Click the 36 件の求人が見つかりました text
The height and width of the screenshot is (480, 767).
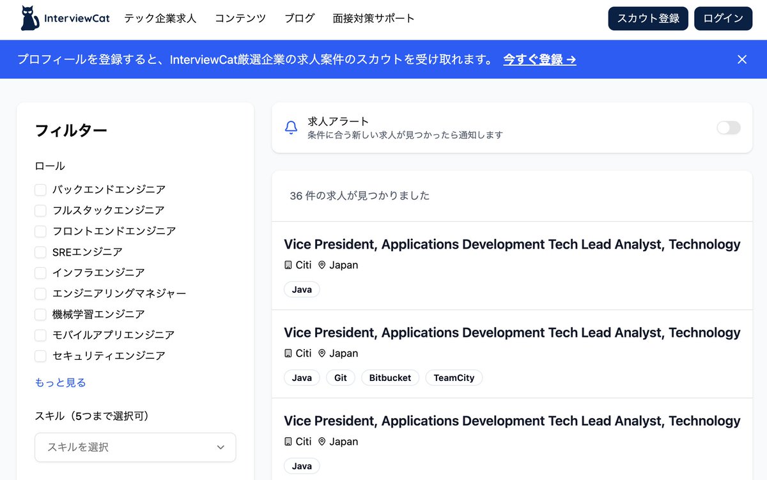click(360, 196)
